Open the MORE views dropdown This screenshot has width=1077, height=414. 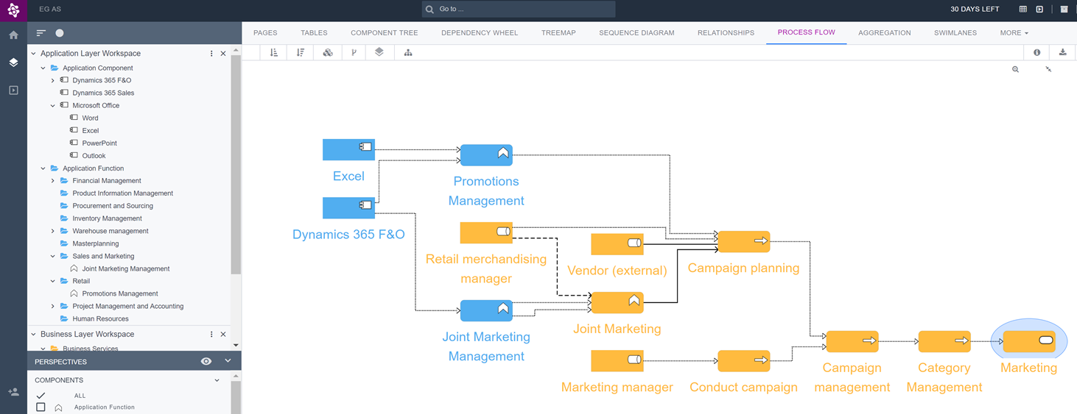[1014, 32]
